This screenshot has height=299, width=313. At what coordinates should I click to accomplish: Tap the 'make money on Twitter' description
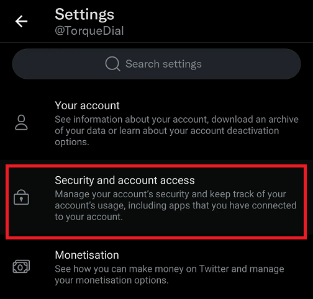[170, 274]
